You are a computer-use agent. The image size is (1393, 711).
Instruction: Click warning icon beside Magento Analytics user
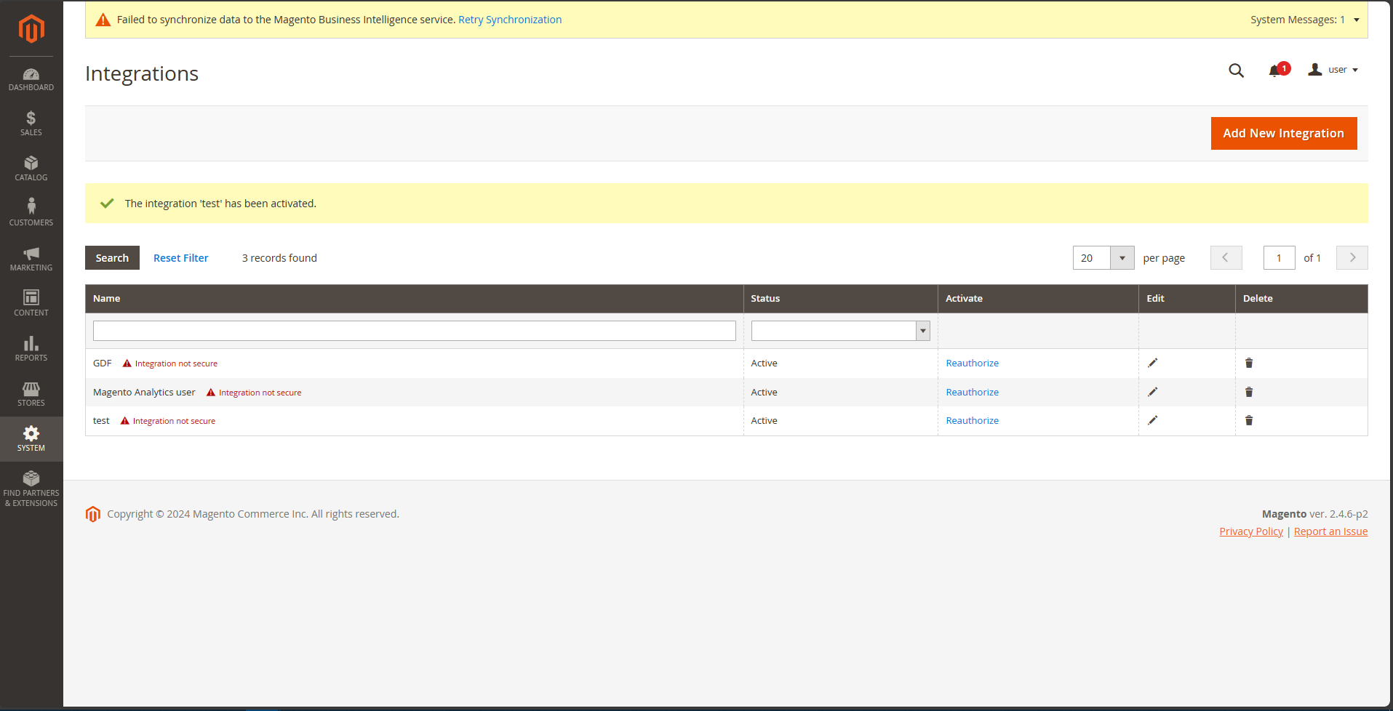click(211, 393)
